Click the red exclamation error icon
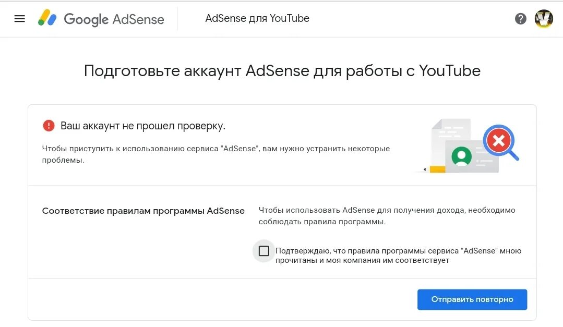Screen dimensions: 563x327 click(49, 126)
